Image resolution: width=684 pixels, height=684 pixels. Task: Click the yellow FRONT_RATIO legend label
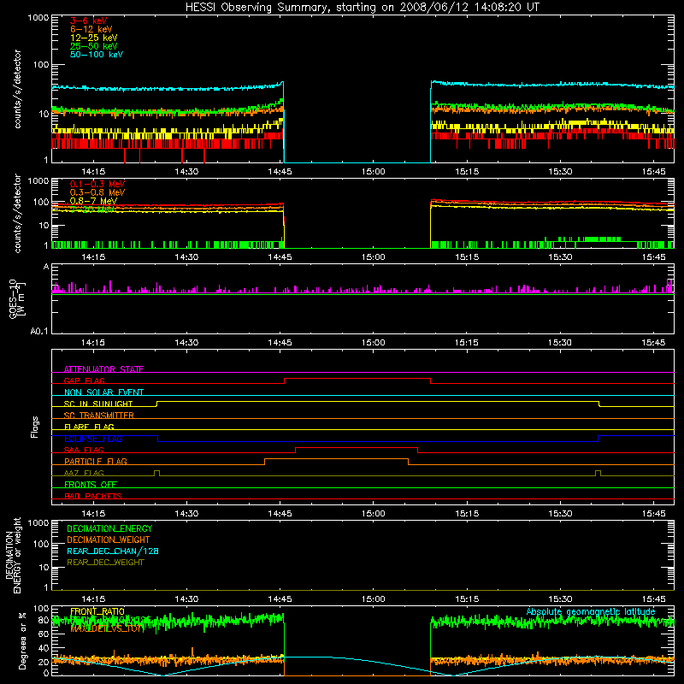(x=97, y=611)
